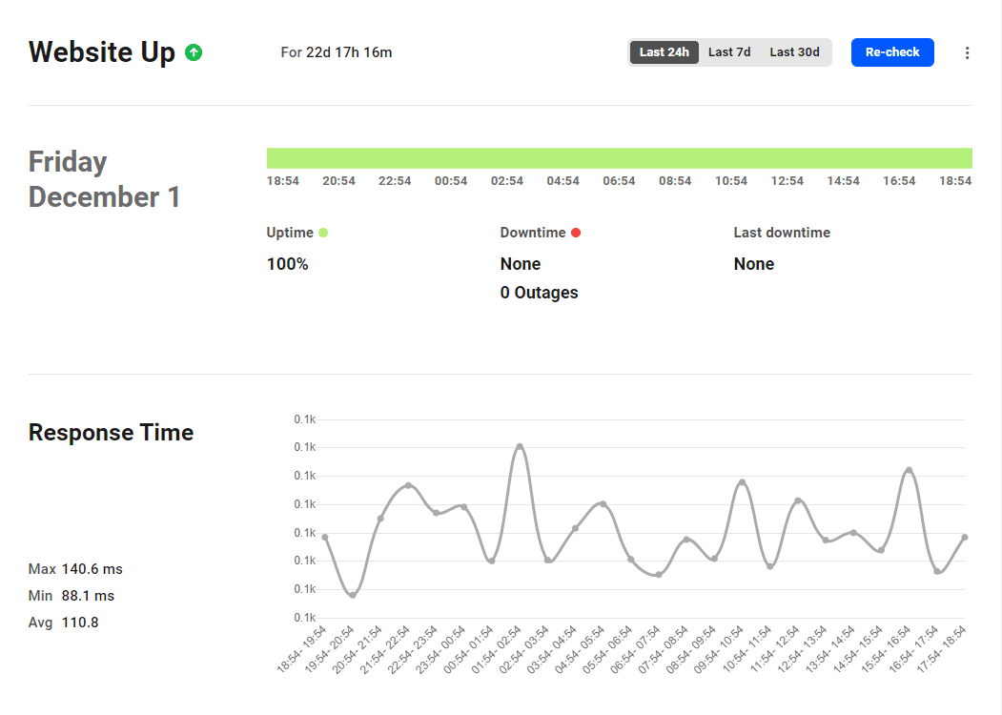Screen dimensions: 1002x715
Task: Open details from the 0 Outages entry
Action: 539,293
